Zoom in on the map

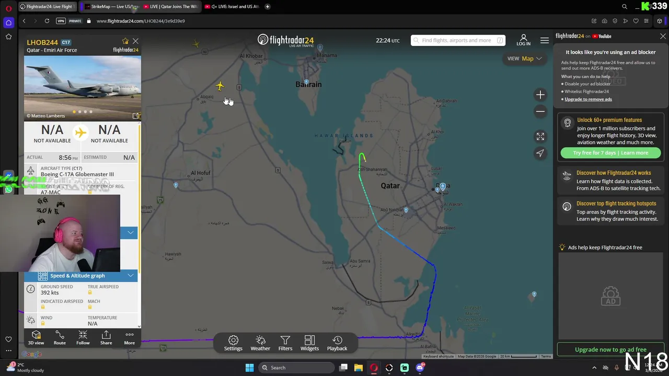pyautogui.click(x=540, y=95)
